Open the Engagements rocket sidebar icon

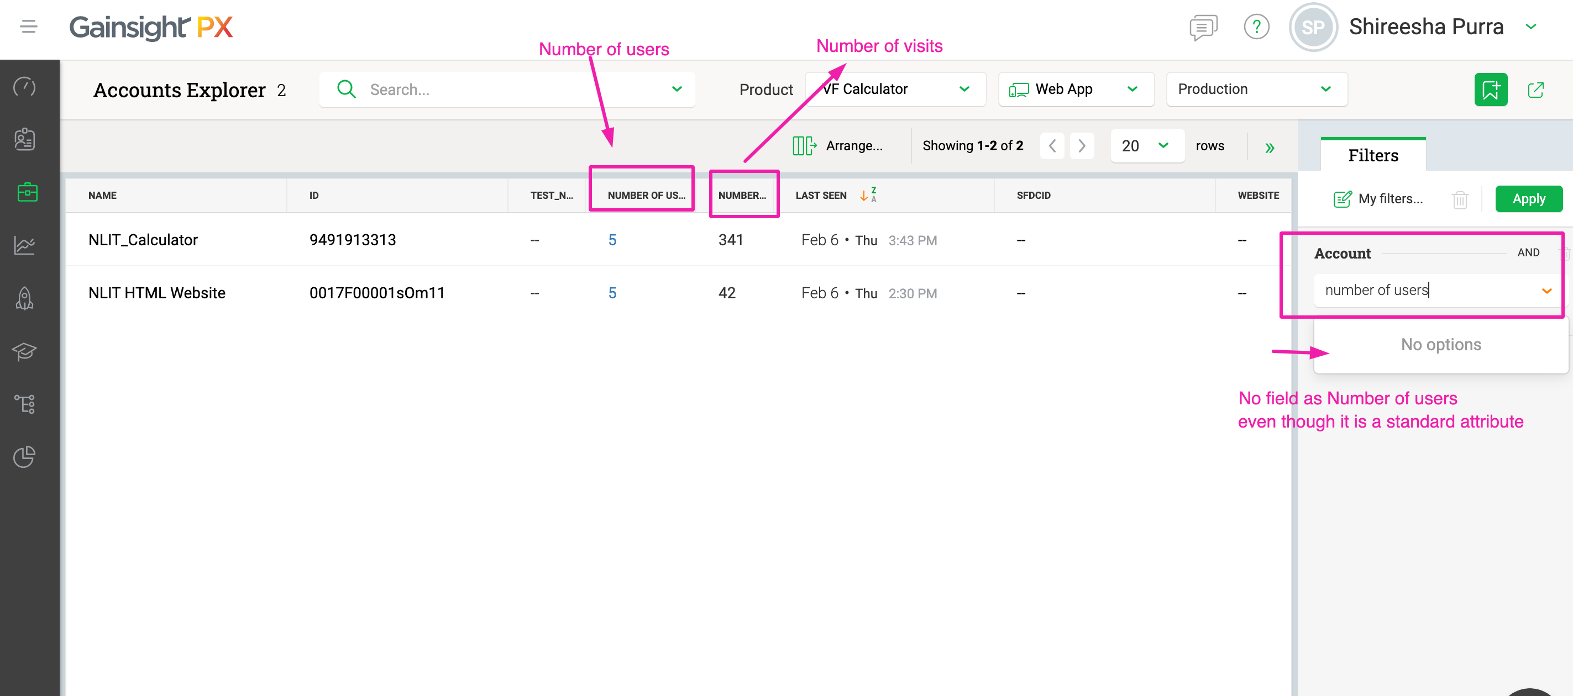(x=25, y=298)
